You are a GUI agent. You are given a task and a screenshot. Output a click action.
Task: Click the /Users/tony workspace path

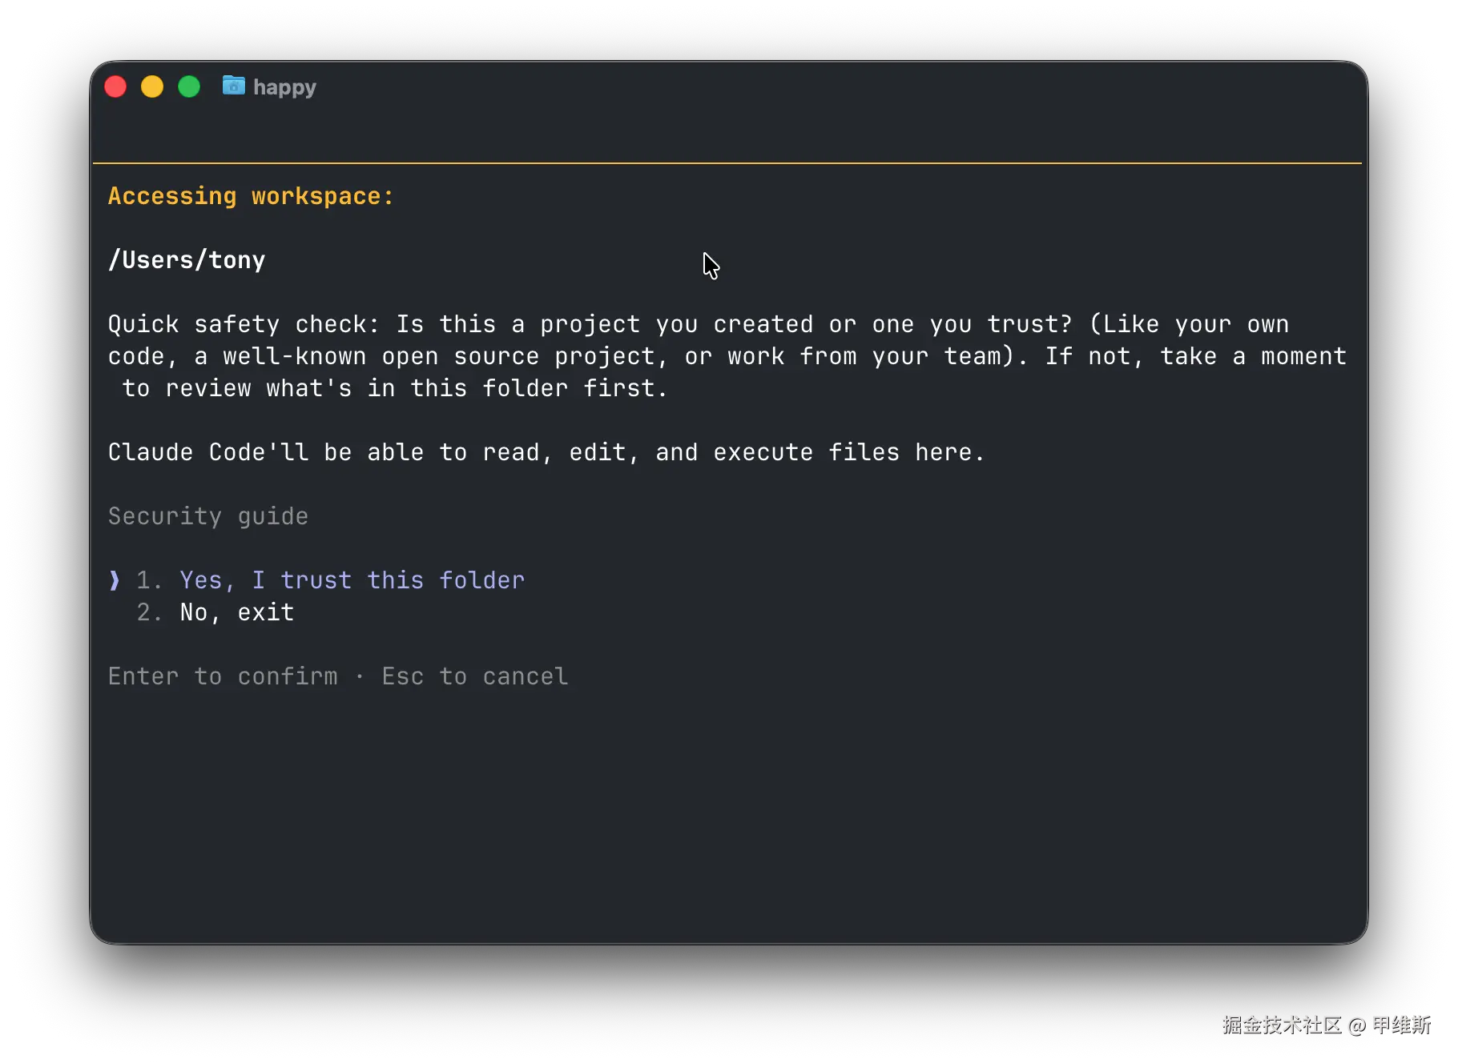(x=187, y=260)
